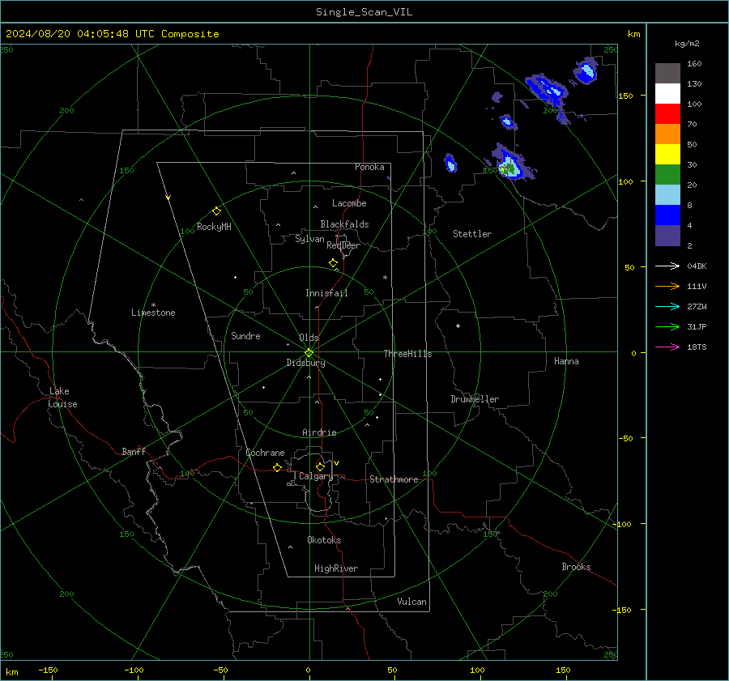This screenshot has width=729, height=681.
Task: Click the yellow diamond marker below Cochrane
Action: (277, 467)
